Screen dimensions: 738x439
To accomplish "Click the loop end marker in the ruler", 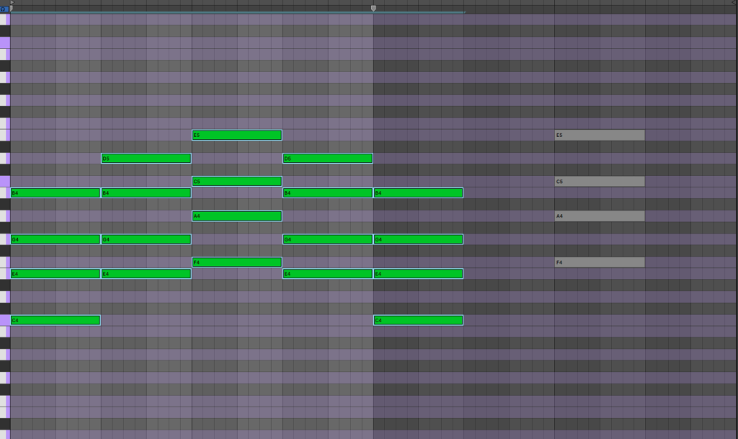I will pos(373,8).
